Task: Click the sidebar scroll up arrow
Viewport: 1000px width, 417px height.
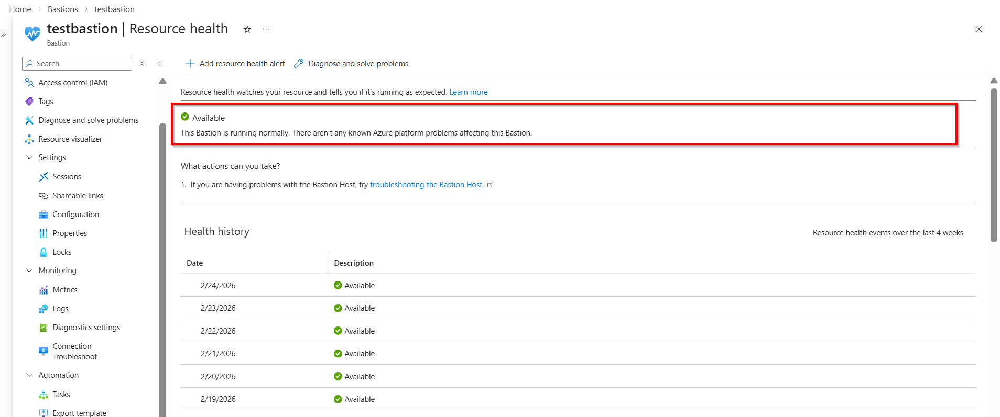Action: [x=162, y=81]
